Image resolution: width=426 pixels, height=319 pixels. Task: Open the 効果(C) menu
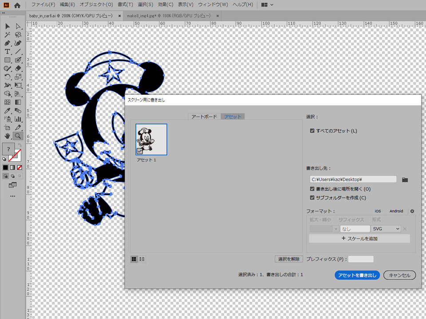coord(166,4)
